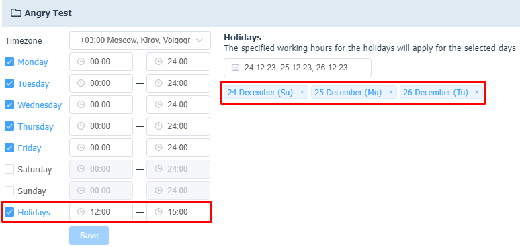Click the Thursday start time field 00:00

[101, 126]
